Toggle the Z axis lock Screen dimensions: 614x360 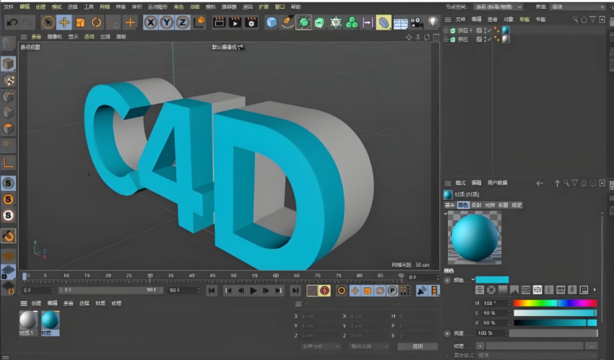(183, 22)
